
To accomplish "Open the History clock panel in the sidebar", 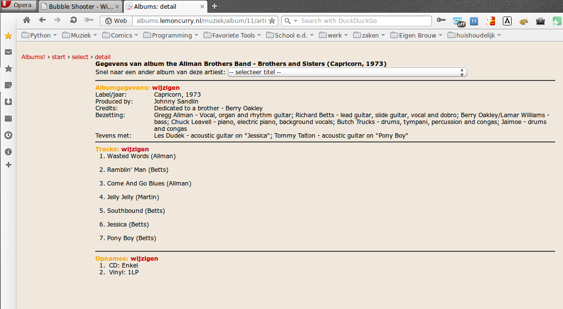I will [x=8, y=135].
